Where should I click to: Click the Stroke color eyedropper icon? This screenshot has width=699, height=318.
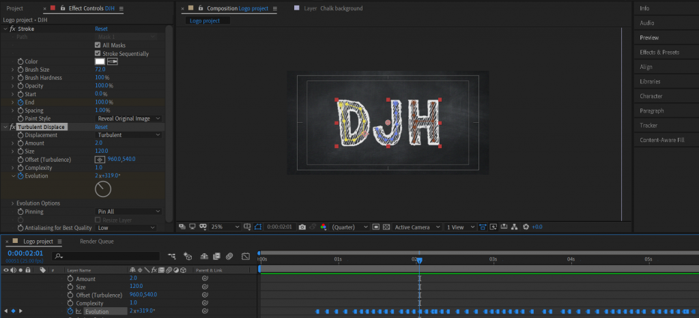point(113,61)
